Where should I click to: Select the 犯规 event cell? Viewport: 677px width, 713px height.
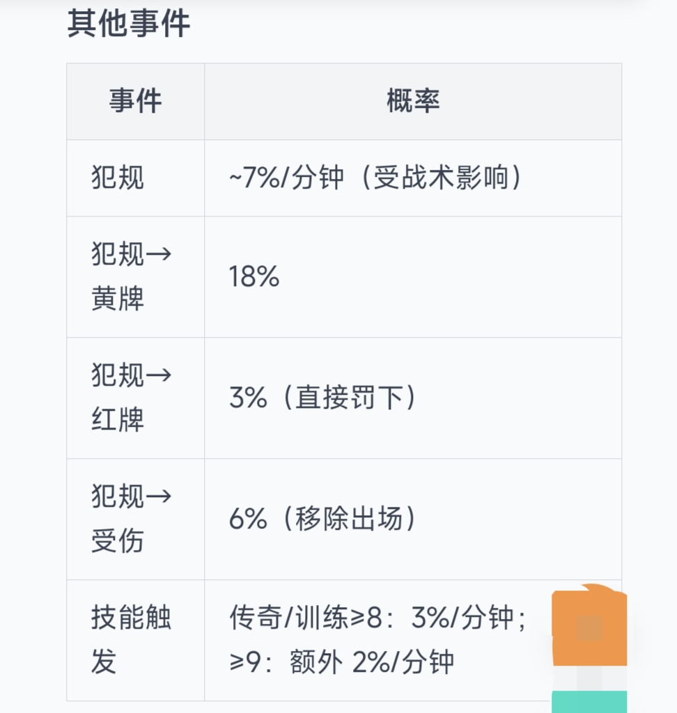[x=136, y=178]
